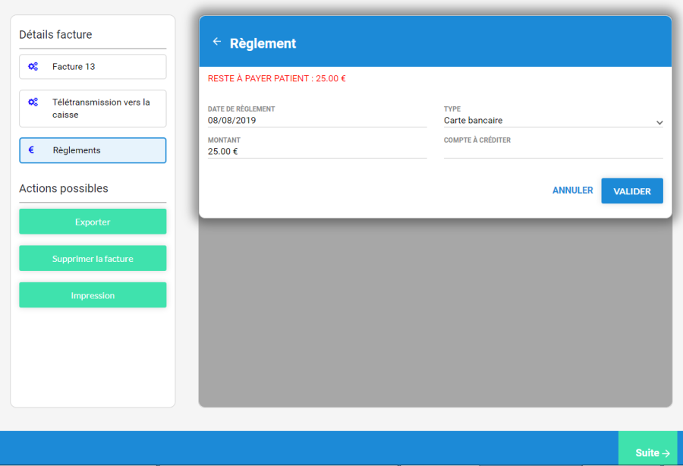Image resolution: width=683 pixels, height=466 pixels.
Task: Open the Facture 13 section
Action: click(93, 67)
